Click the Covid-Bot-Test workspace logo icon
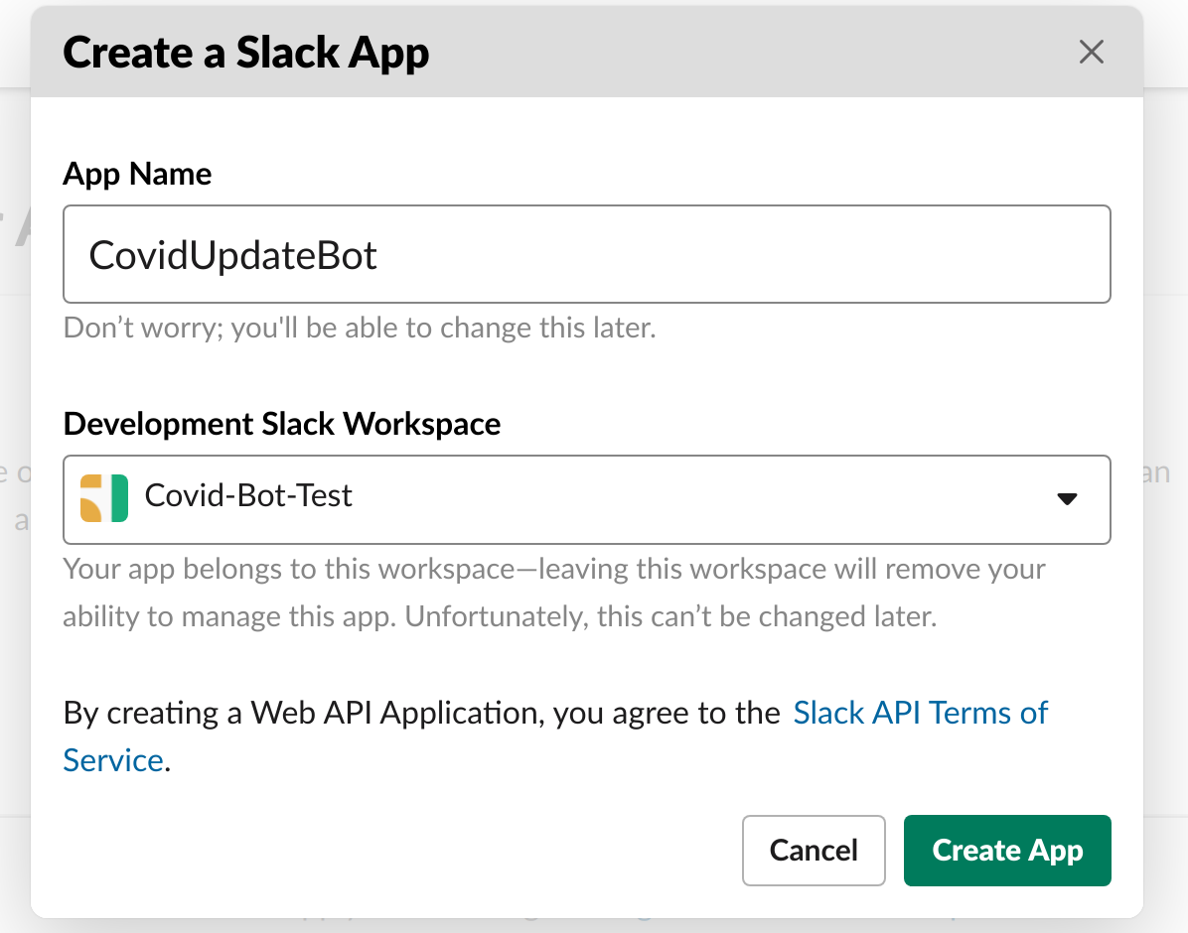The width and height of the screenshot is (1188, 933). (104, 498)
